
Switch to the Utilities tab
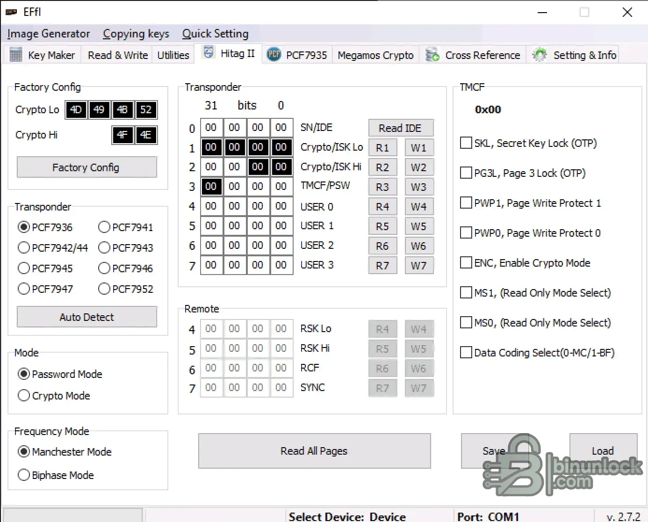173,55
